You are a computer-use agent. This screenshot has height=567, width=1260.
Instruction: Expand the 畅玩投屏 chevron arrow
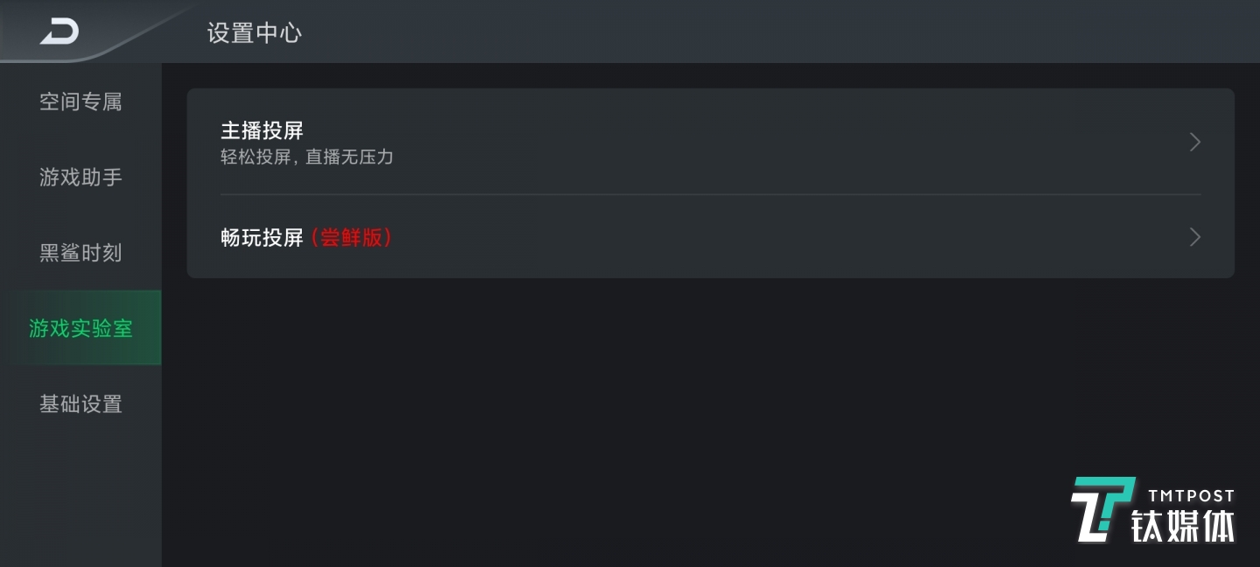click(1194, 237)
